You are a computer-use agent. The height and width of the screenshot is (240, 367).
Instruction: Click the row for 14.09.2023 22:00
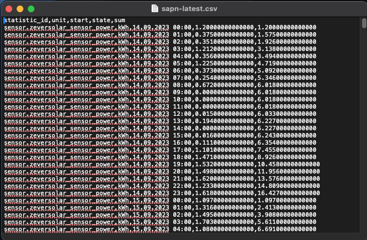click(162, 186)
